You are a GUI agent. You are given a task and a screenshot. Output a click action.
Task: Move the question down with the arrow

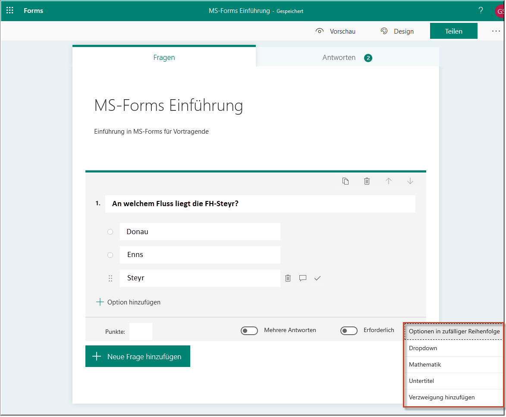[x=410, y=181]
